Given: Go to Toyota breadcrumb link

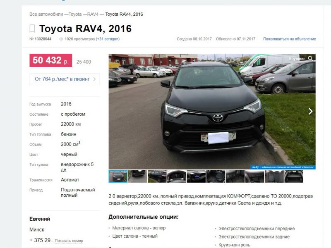Looking at the screenshot, I should [75, 14].
